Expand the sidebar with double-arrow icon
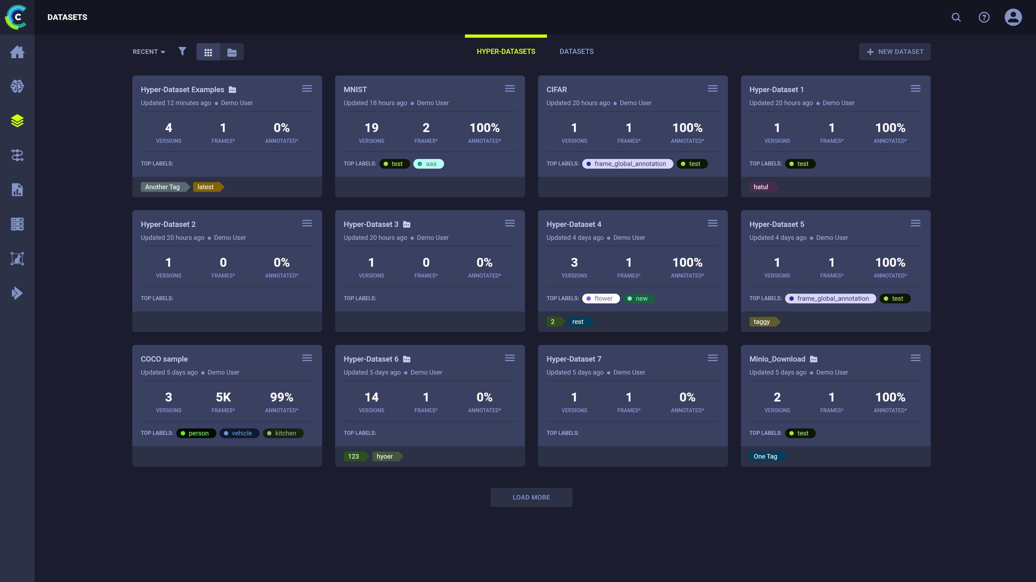The height and width of the screenshot is (582, 1036). tap(17, 293)
